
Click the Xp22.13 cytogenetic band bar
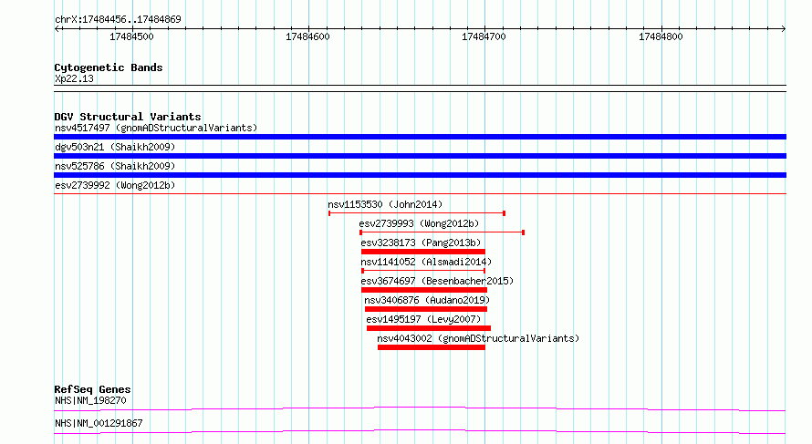pos(420,88)
